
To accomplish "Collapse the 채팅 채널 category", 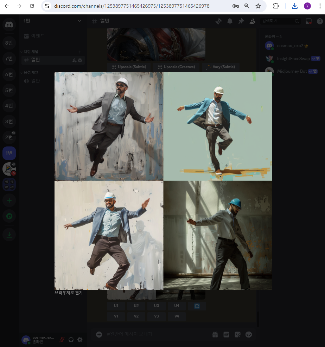I will [31, 52].
